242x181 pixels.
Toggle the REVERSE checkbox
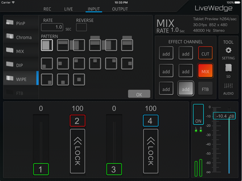pos(82,27)
